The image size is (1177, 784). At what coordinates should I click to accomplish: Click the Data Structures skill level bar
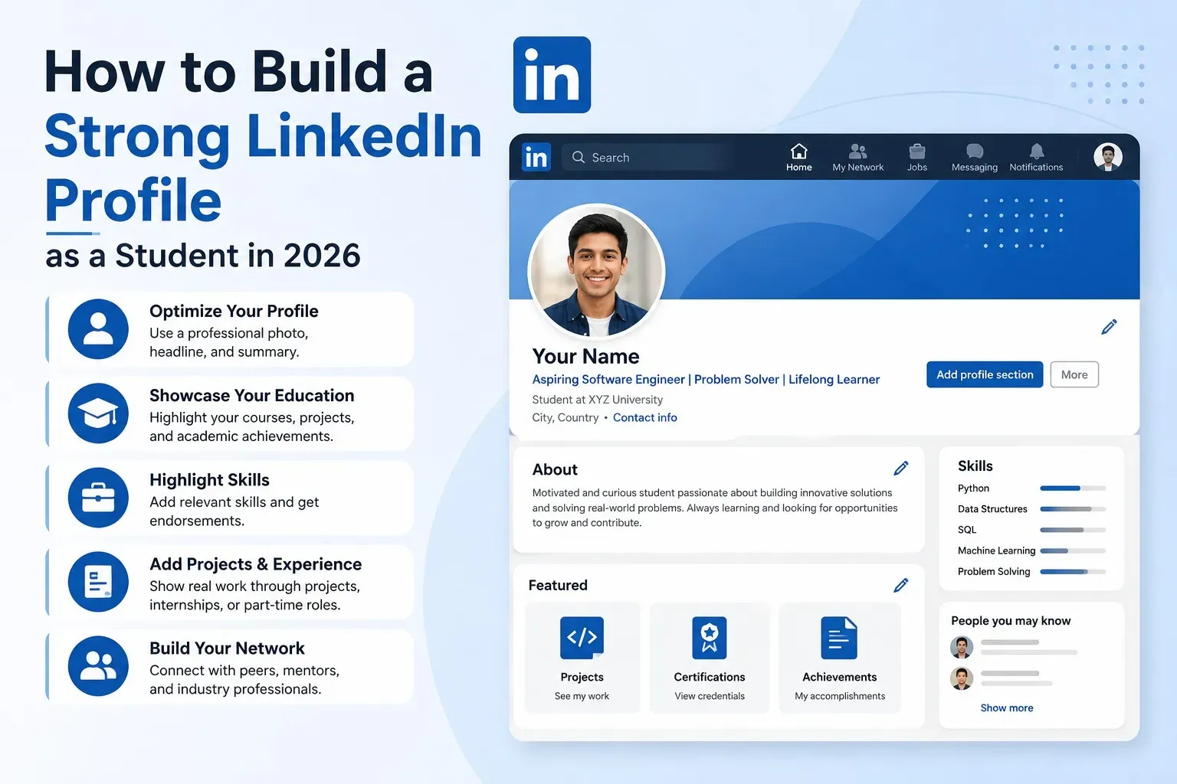[1073, 509]
